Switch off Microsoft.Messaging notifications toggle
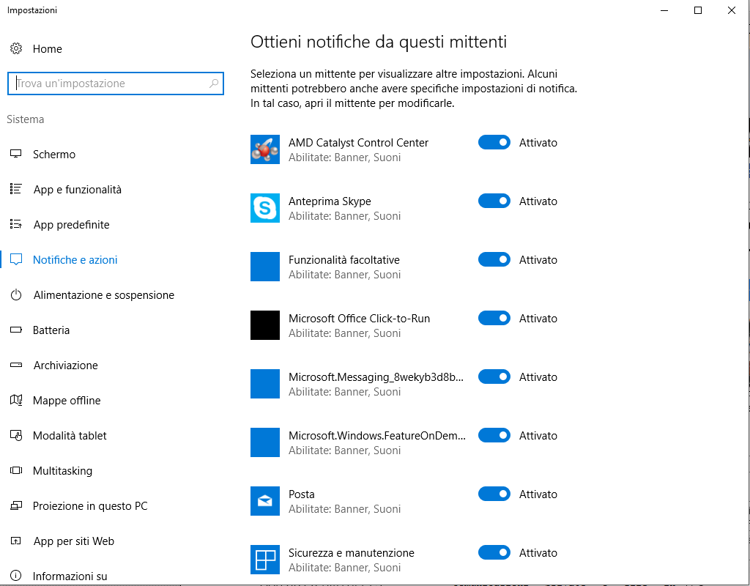The width and height of the screenshot is (750, 586). pos(494,377)
